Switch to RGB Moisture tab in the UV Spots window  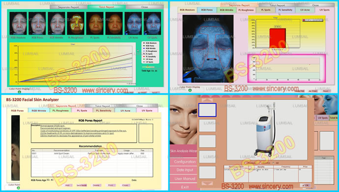point(187,10)
